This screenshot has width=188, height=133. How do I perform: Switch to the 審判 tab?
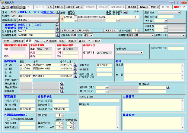(x=82, y=41)
